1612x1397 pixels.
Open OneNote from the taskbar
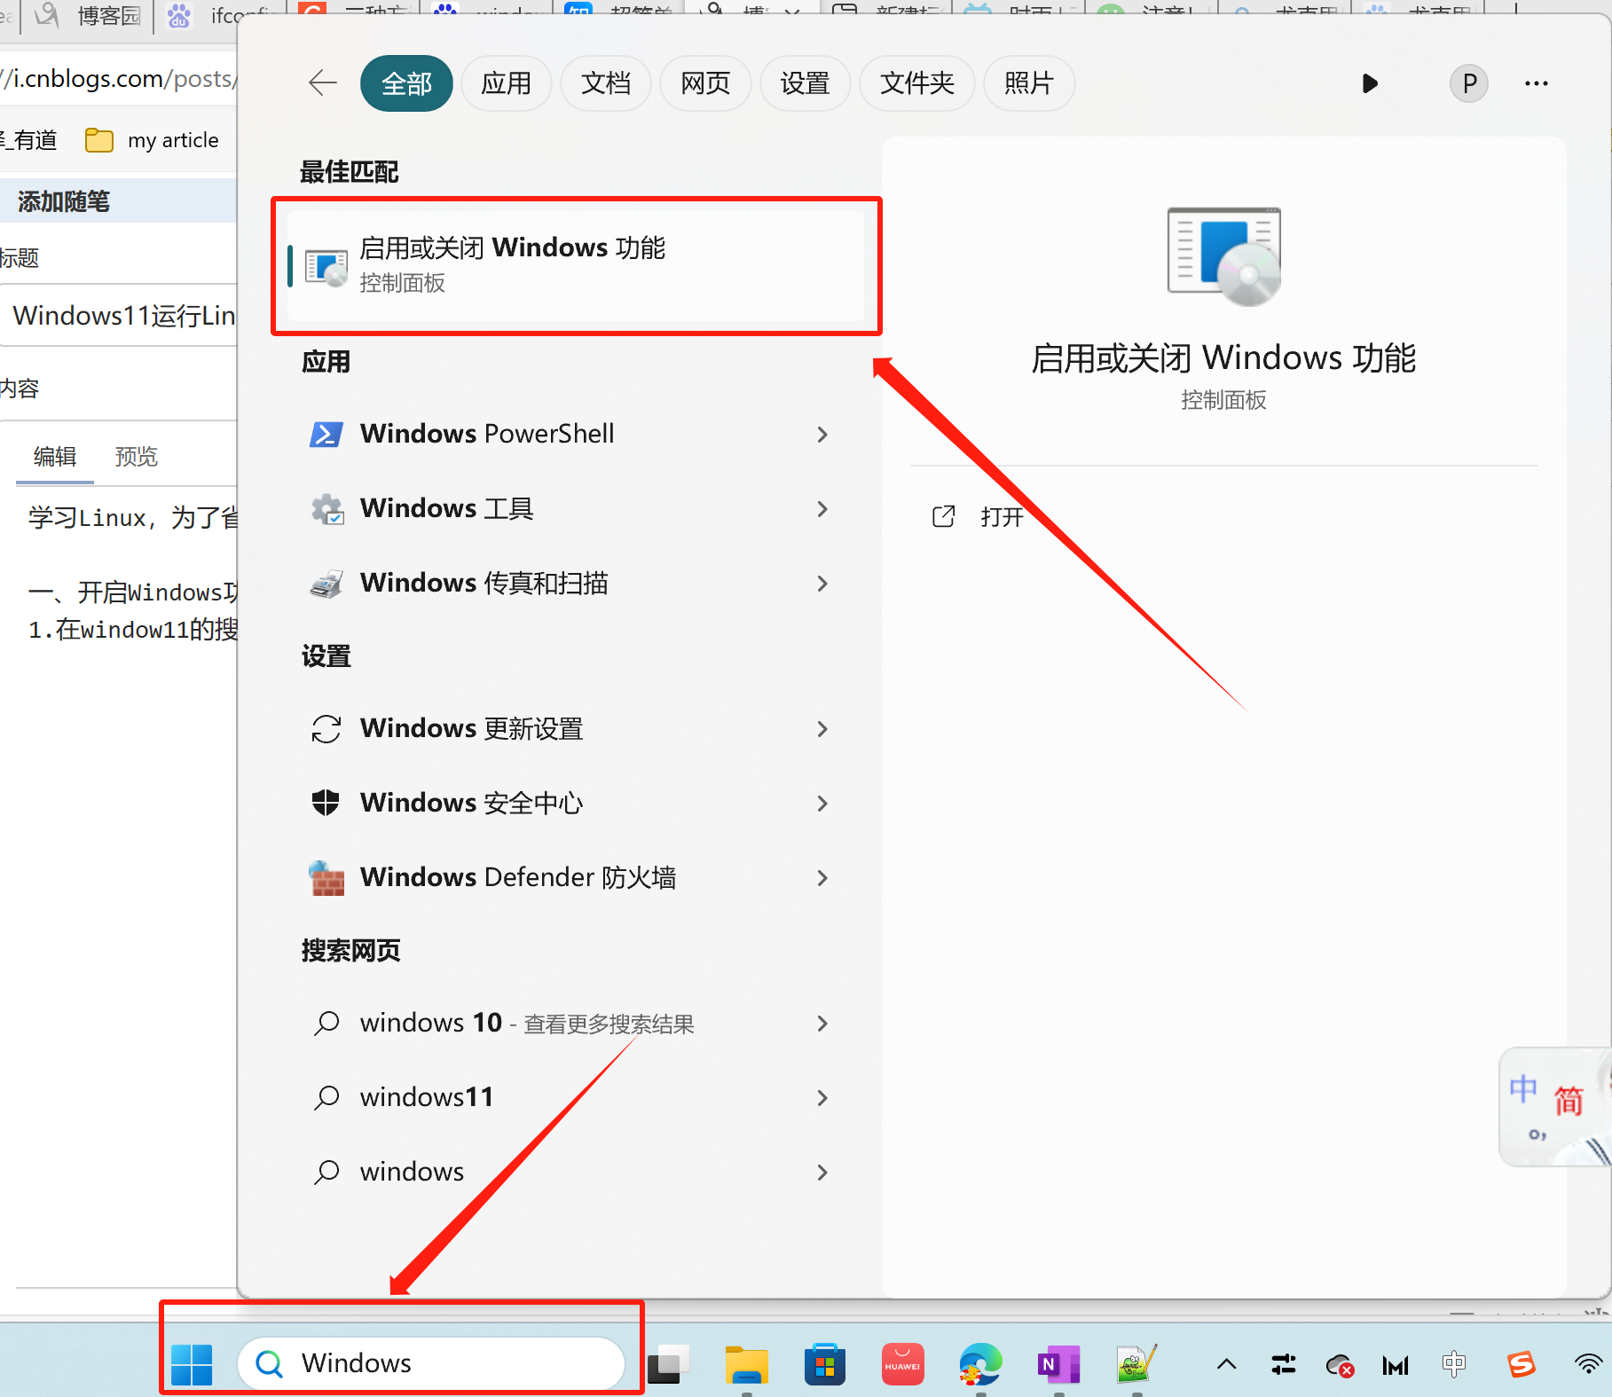1058,1364
